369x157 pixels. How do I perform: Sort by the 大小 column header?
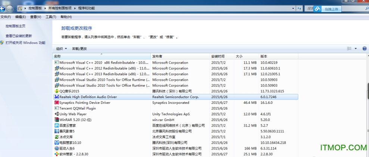coord(247,56)
